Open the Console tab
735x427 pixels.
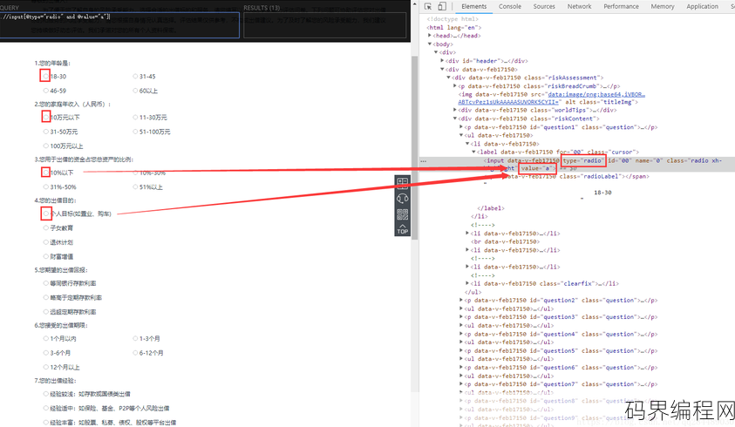point(509,7)
